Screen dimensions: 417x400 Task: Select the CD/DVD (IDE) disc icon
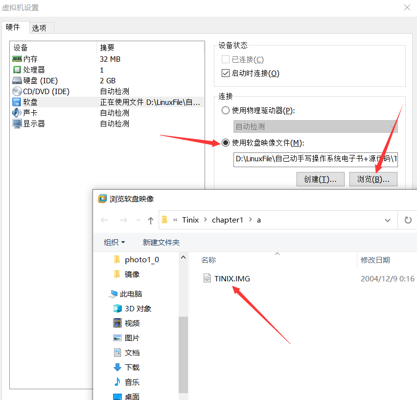click(x=17, y=91)
